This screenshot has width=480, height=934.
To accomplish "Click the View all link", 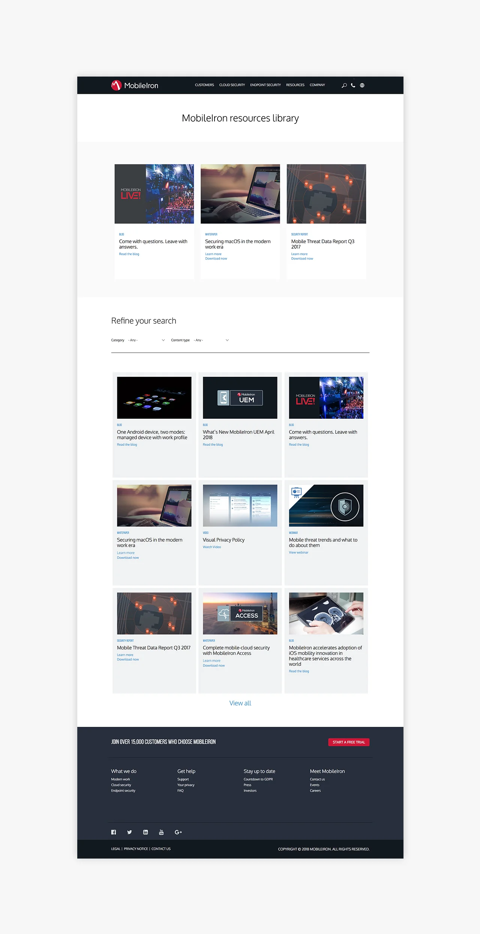I will point(240,703).
